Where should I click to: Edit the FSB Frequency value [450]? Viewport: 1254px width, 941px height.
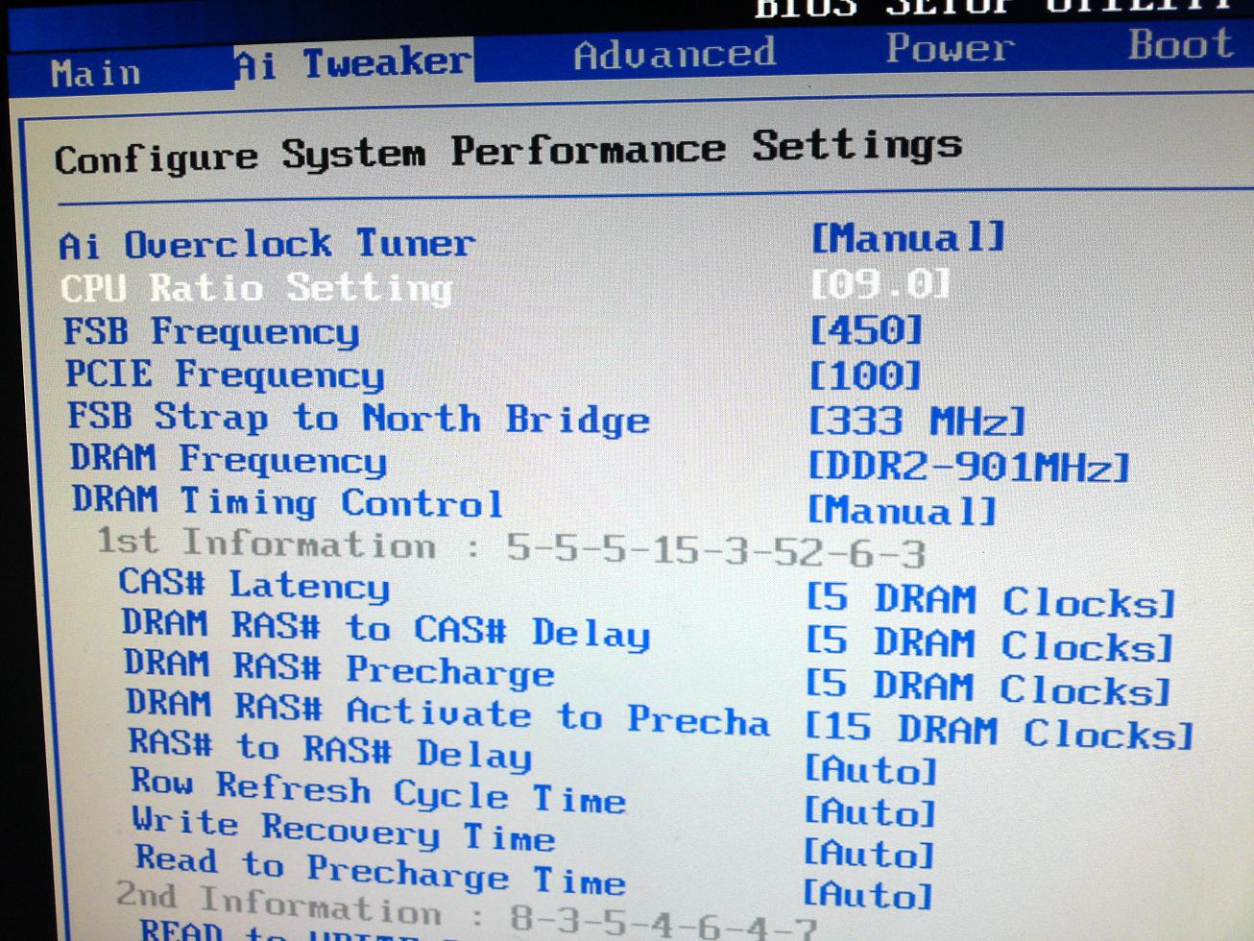tap(865, 330)
